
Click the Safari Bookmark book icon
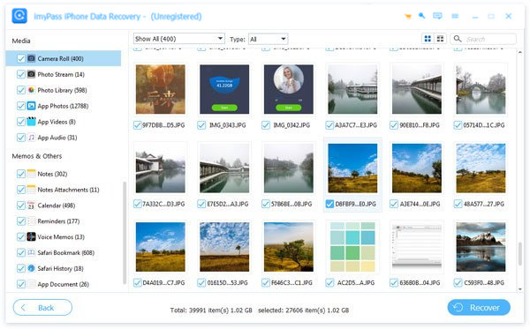pyautogui.click(x=31, y=252)
